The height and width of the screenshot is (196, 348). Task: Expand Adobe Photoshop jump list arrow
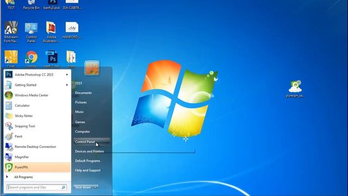pyautogui.click(x=67, y=75)
